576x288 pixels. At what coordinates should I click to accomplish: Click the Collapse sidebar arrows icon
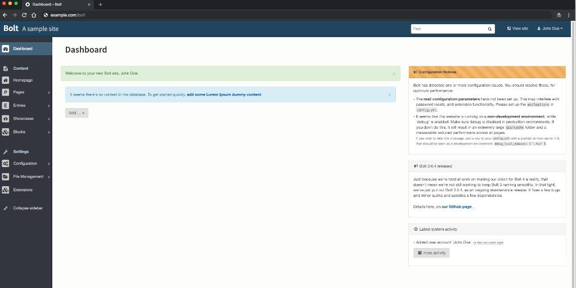[6, 208]
